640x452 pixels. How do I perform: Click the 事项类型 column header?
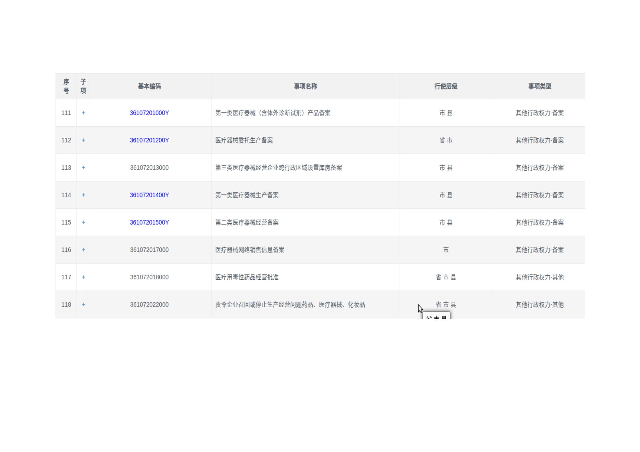point(539,86)
